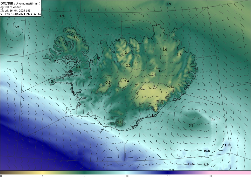Click the 4.6 value on the map

click(90, 78)
